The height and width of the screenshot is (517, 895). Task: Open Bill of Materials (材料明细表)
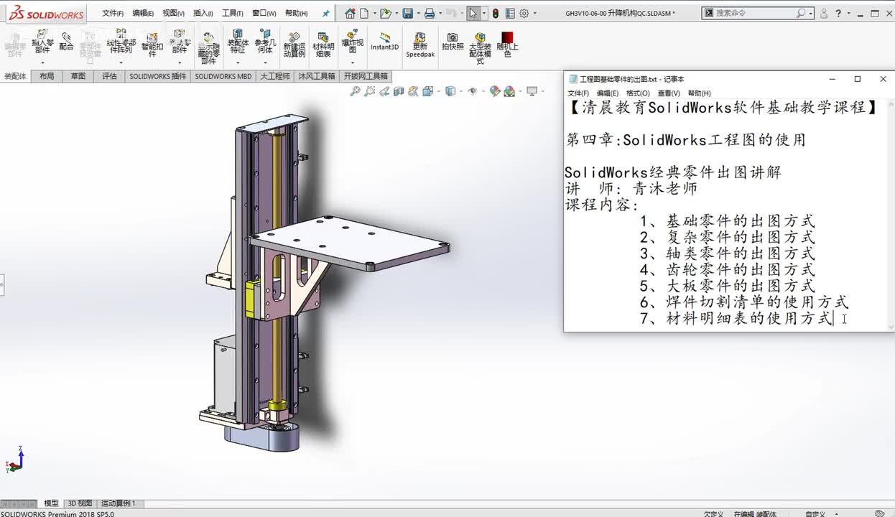[323, 45]
